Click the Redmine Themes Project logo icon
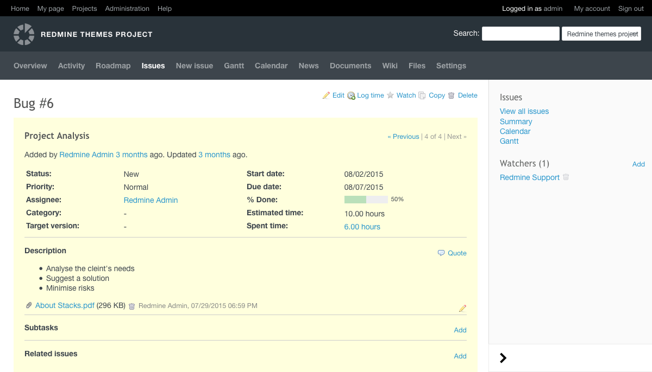The height and width of the screenshot is (372, 652). tap(24, 34)
